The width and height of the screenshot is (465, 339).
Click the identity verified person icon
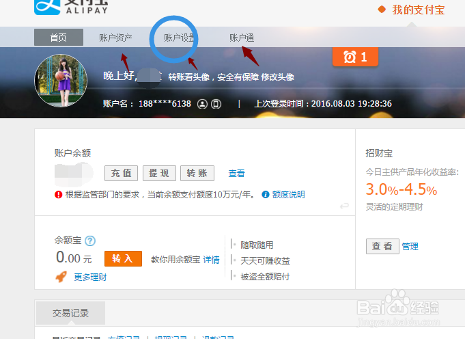[x=202, y=104]
